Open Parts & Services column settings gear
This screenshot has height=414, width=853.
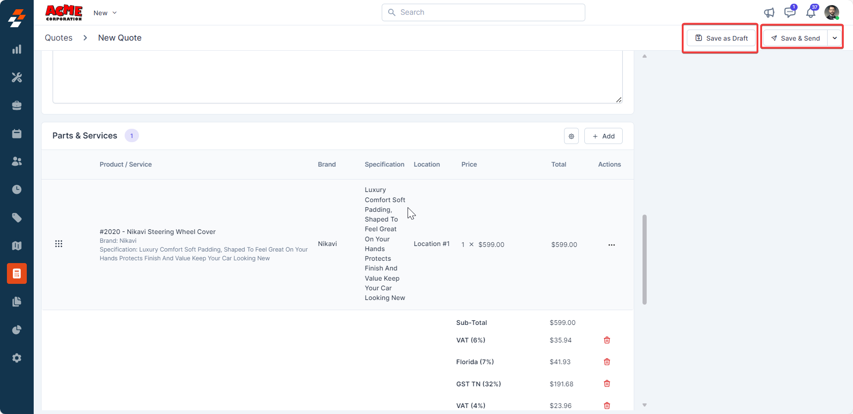[571, 136]
